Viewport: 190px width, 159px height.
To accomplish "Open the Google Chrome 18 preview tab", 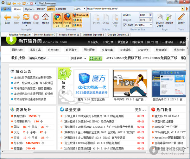I will [118, 35].
